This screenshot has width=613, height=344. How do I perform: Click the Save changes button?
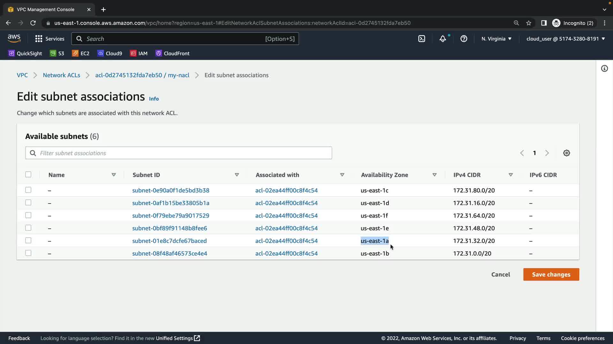[551, 275]
